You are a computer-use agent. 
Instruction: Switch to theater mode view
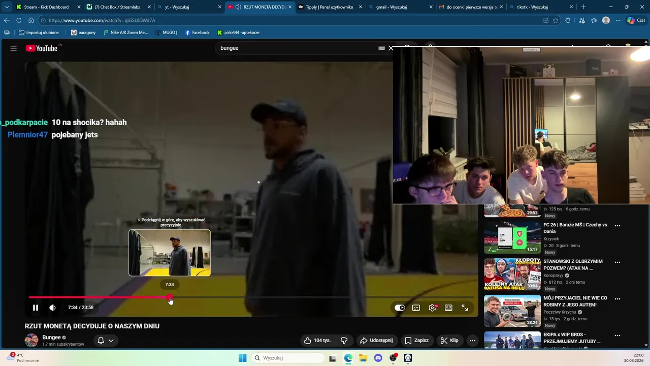(448, 308)
